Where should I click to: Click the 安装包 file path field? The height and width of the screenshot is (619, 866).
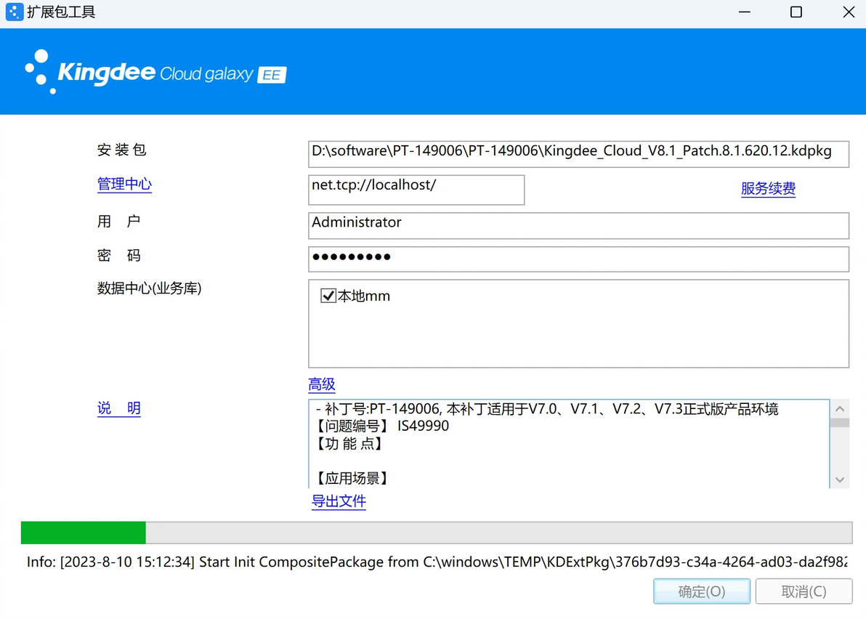tap(578, 154)
